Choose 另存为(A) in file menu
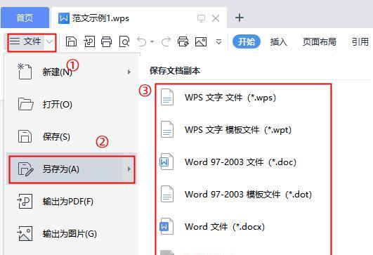 pos(72,169)
